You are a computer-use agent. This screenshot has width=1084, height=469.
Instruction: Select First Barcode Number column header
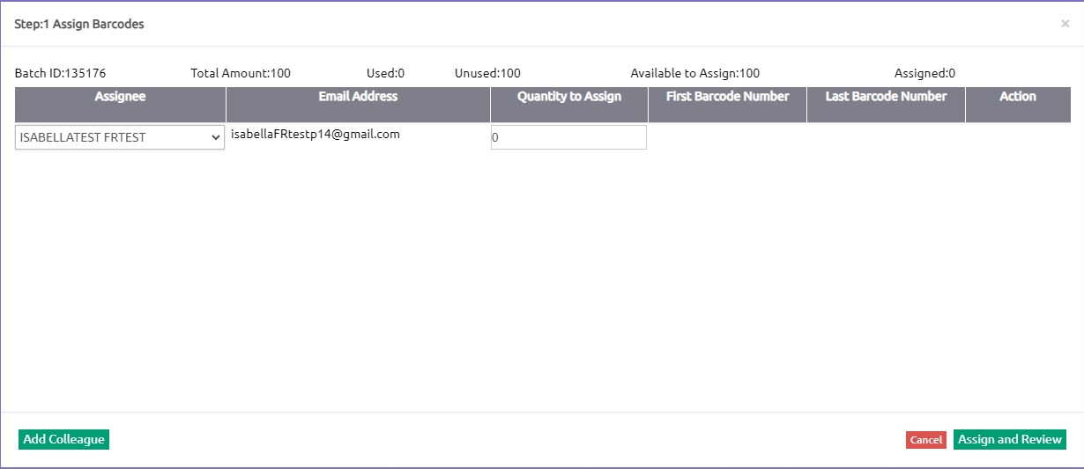pyautogui.click(x=727, y=97)
